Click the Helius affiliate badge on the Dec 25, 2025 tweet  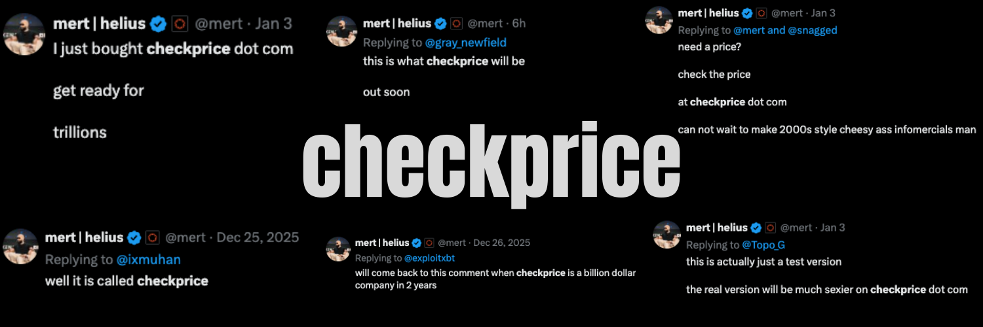(152, 237)
